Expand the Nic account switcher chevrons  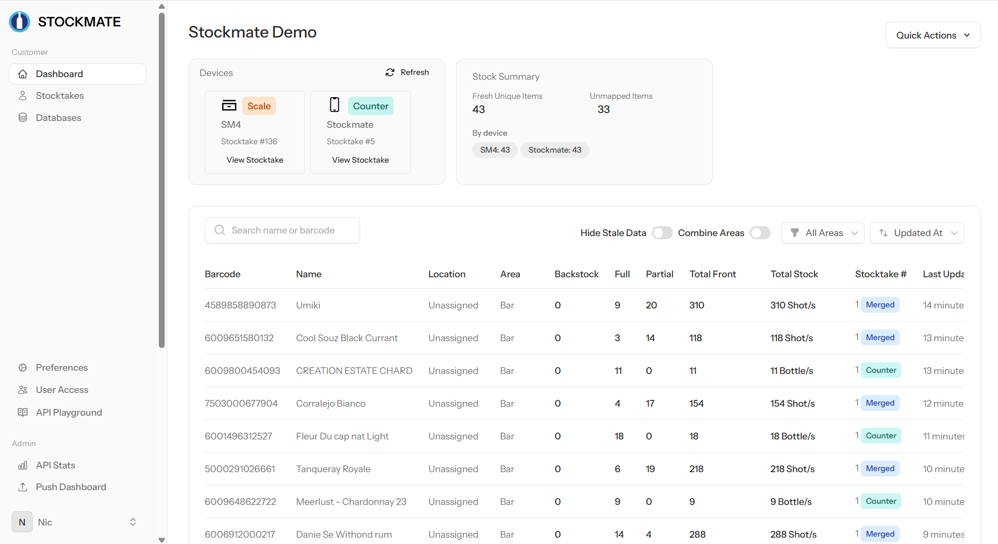coord(133,522)
